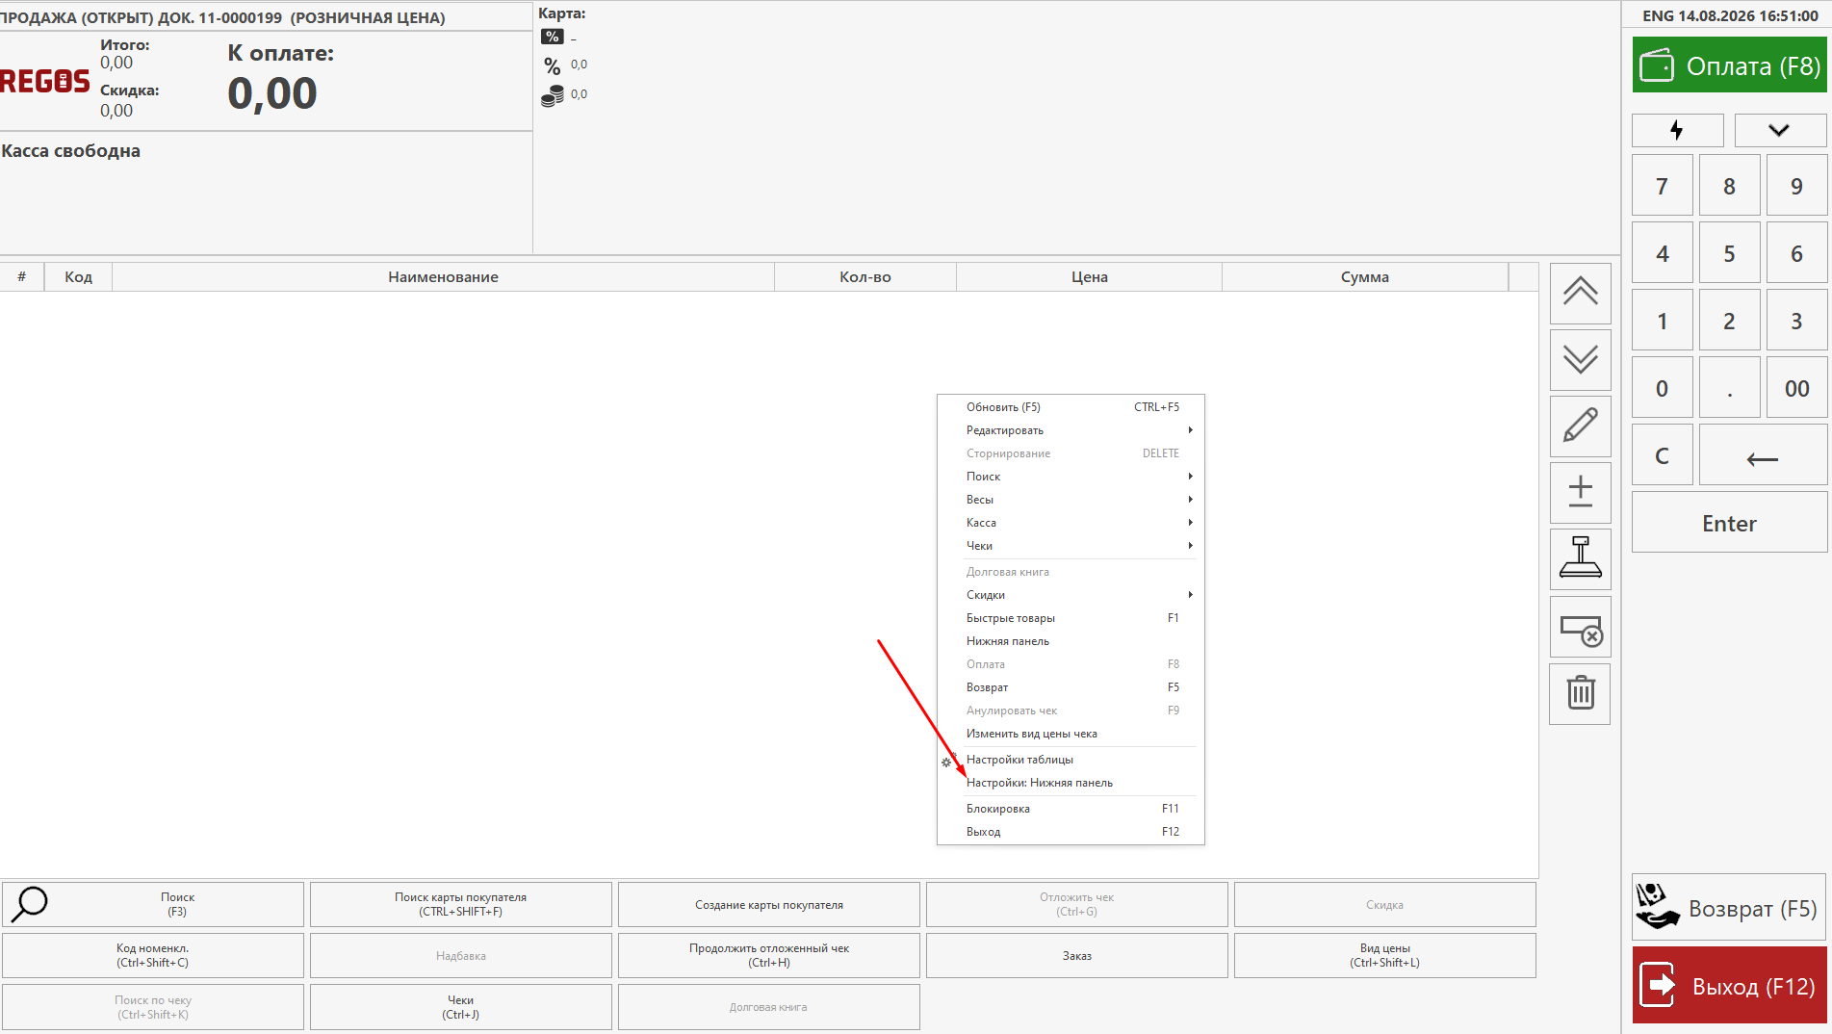Tap keypad digit 7
The image size is (1832, 1034).
[1662, 186]
